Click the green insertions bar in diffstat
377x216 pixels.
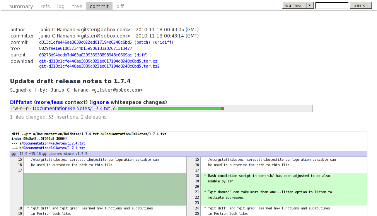tap(169, 109)
